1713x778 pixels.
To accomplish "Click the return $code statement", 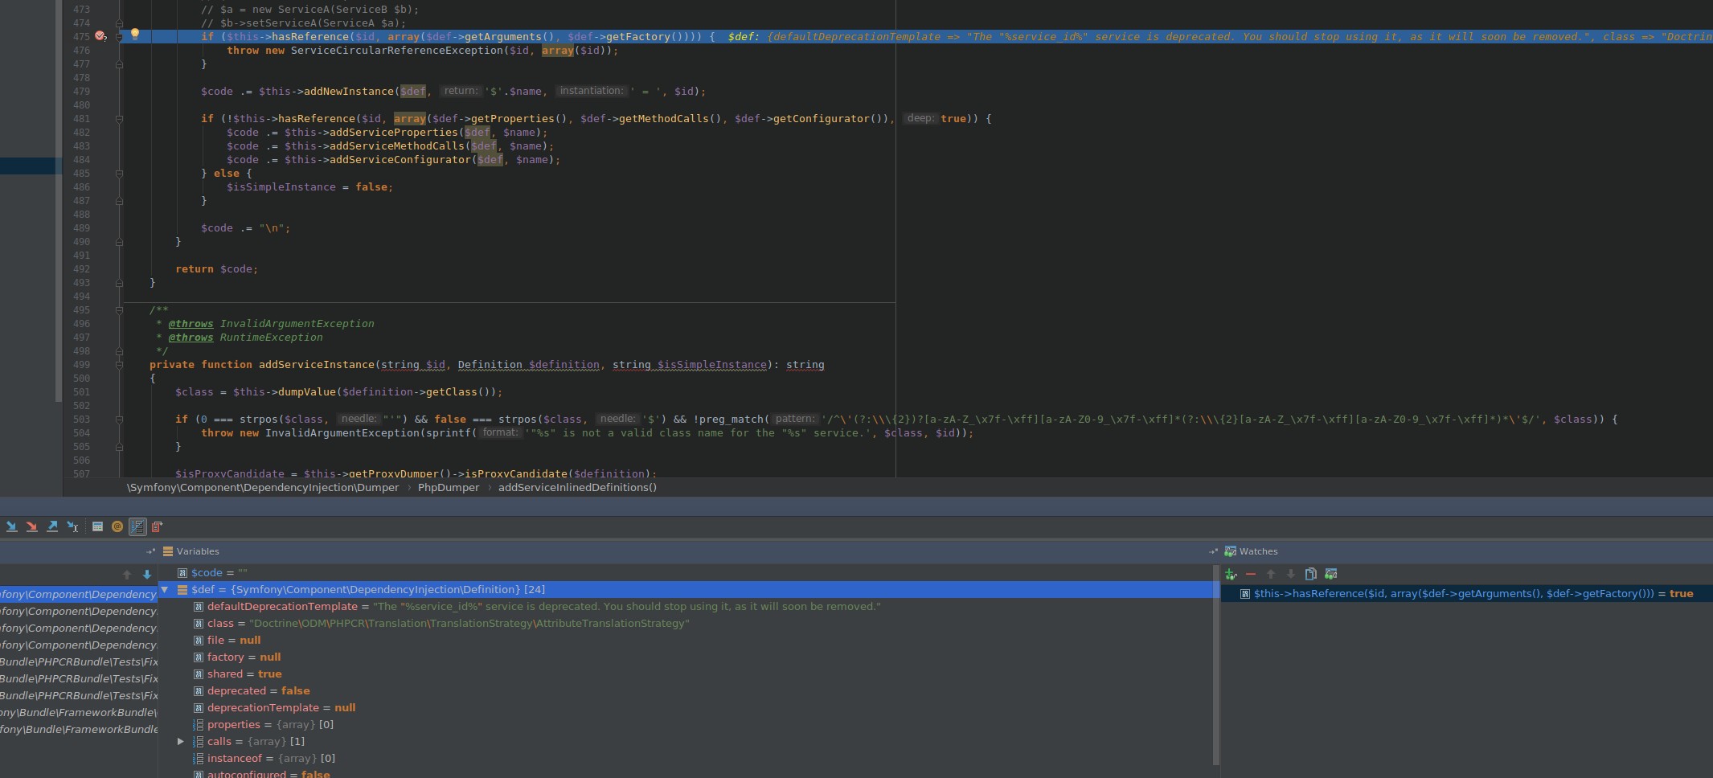I will point(217,269).
